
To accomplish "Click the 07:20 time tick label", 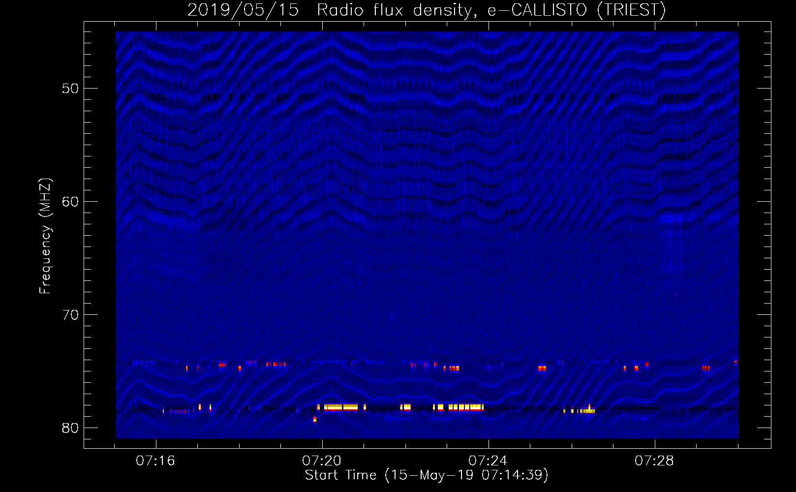I will click(x=322, y=461).
